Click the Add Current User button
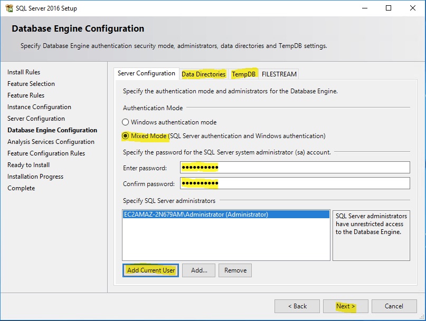 (x=151, y=270)
